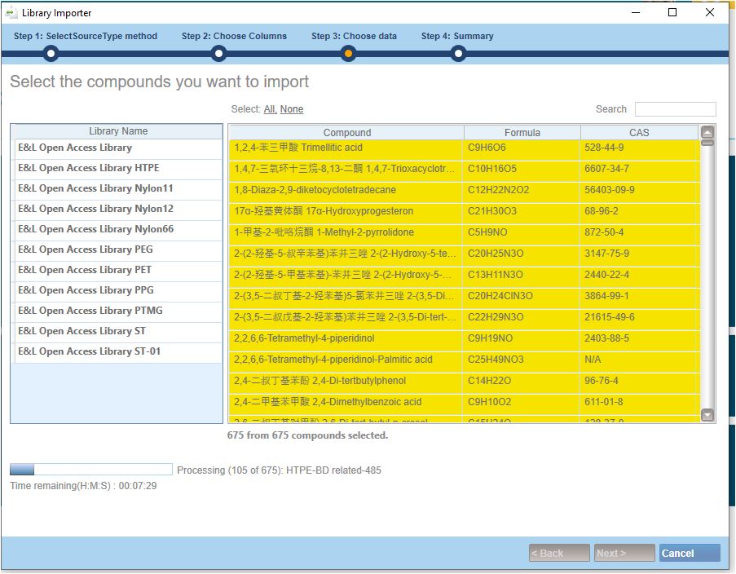The image size is (736, 574).
Task: Sort by the Compound column header
Action: tap(346, 133)
